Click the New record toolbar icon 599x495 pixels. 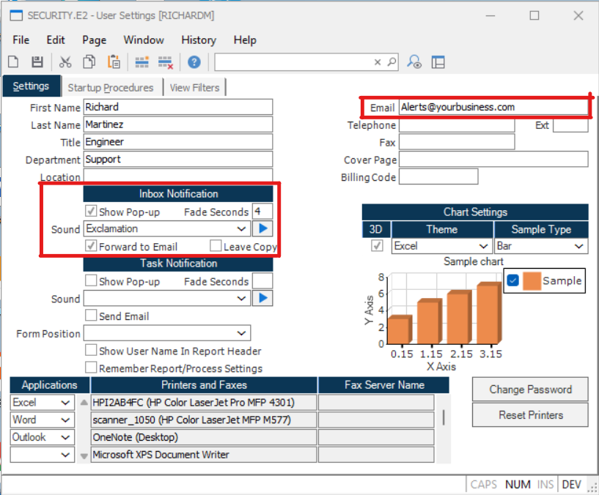click(x=13, y=62)
